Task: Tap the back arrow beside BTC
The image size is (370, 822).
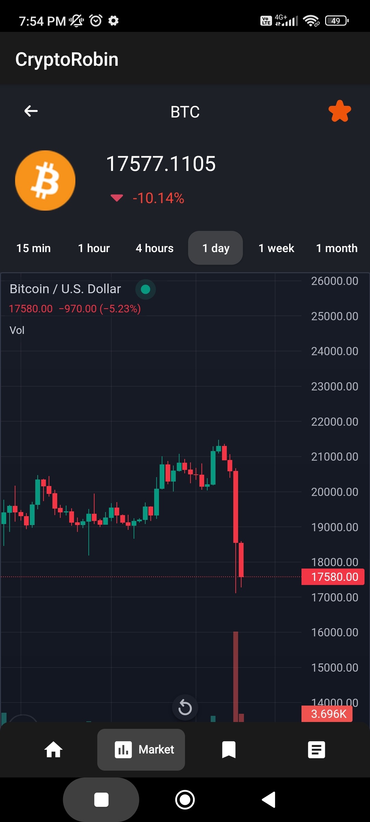Action: [x=31, y=111]
